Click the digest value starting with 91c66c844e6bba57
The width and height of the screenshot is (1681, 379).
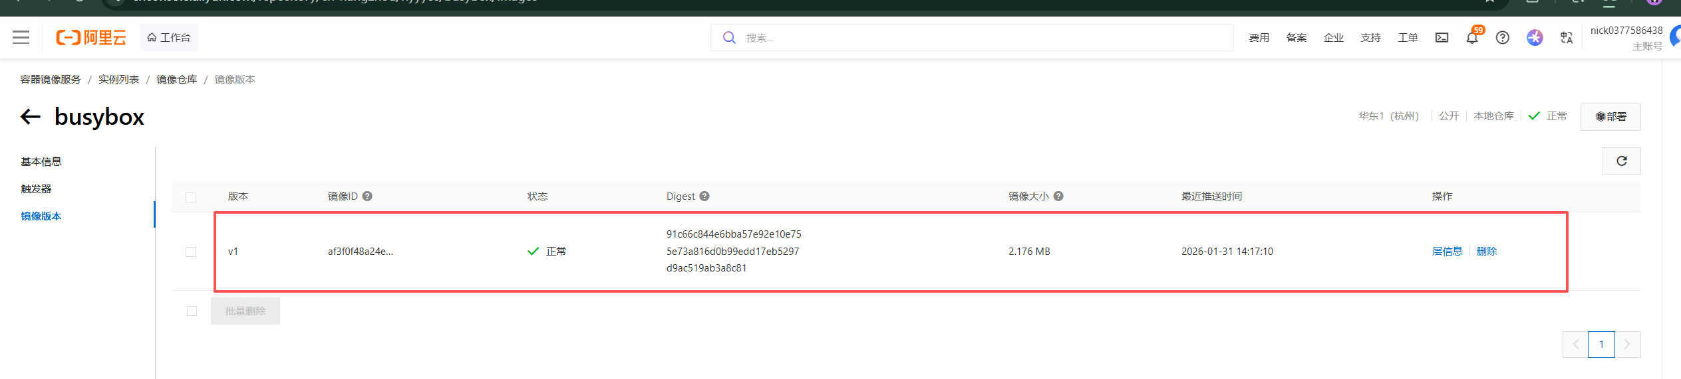(734, 251)
